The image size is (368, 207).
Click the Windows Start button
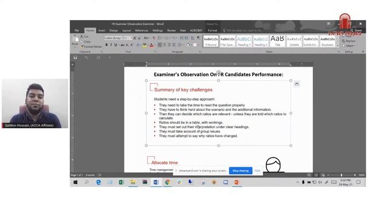click(75, 182)
